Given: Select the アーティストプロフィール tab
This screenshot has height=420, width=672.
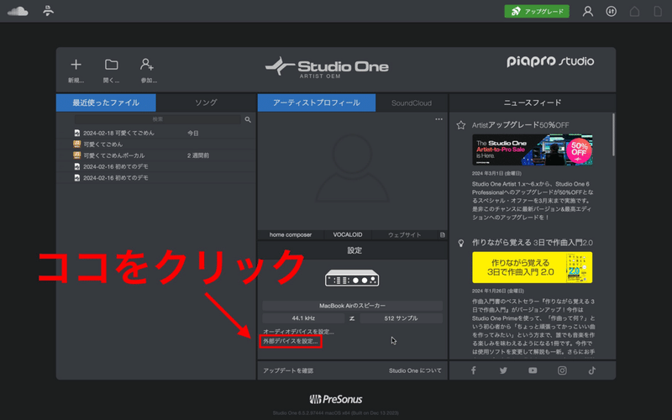Looking at the screenshot, I should [x=317, y=102].
